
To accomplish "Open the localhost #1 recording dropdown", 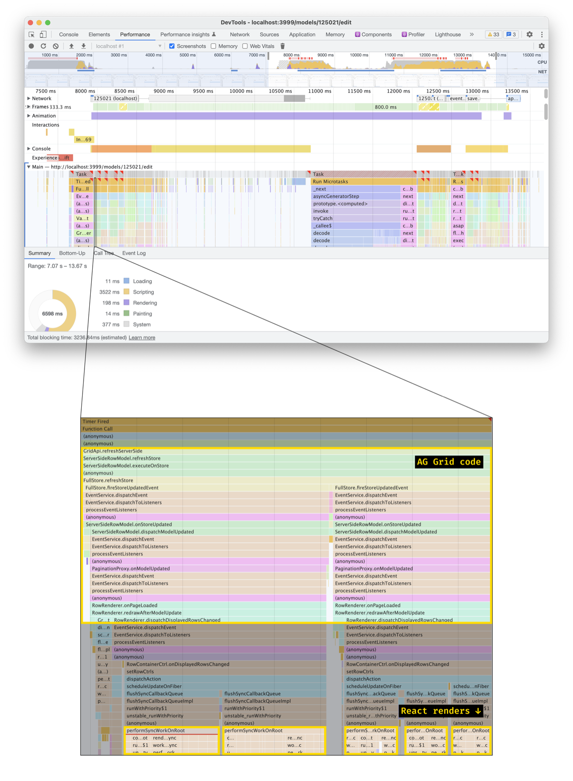I will [x=128, y=46].
